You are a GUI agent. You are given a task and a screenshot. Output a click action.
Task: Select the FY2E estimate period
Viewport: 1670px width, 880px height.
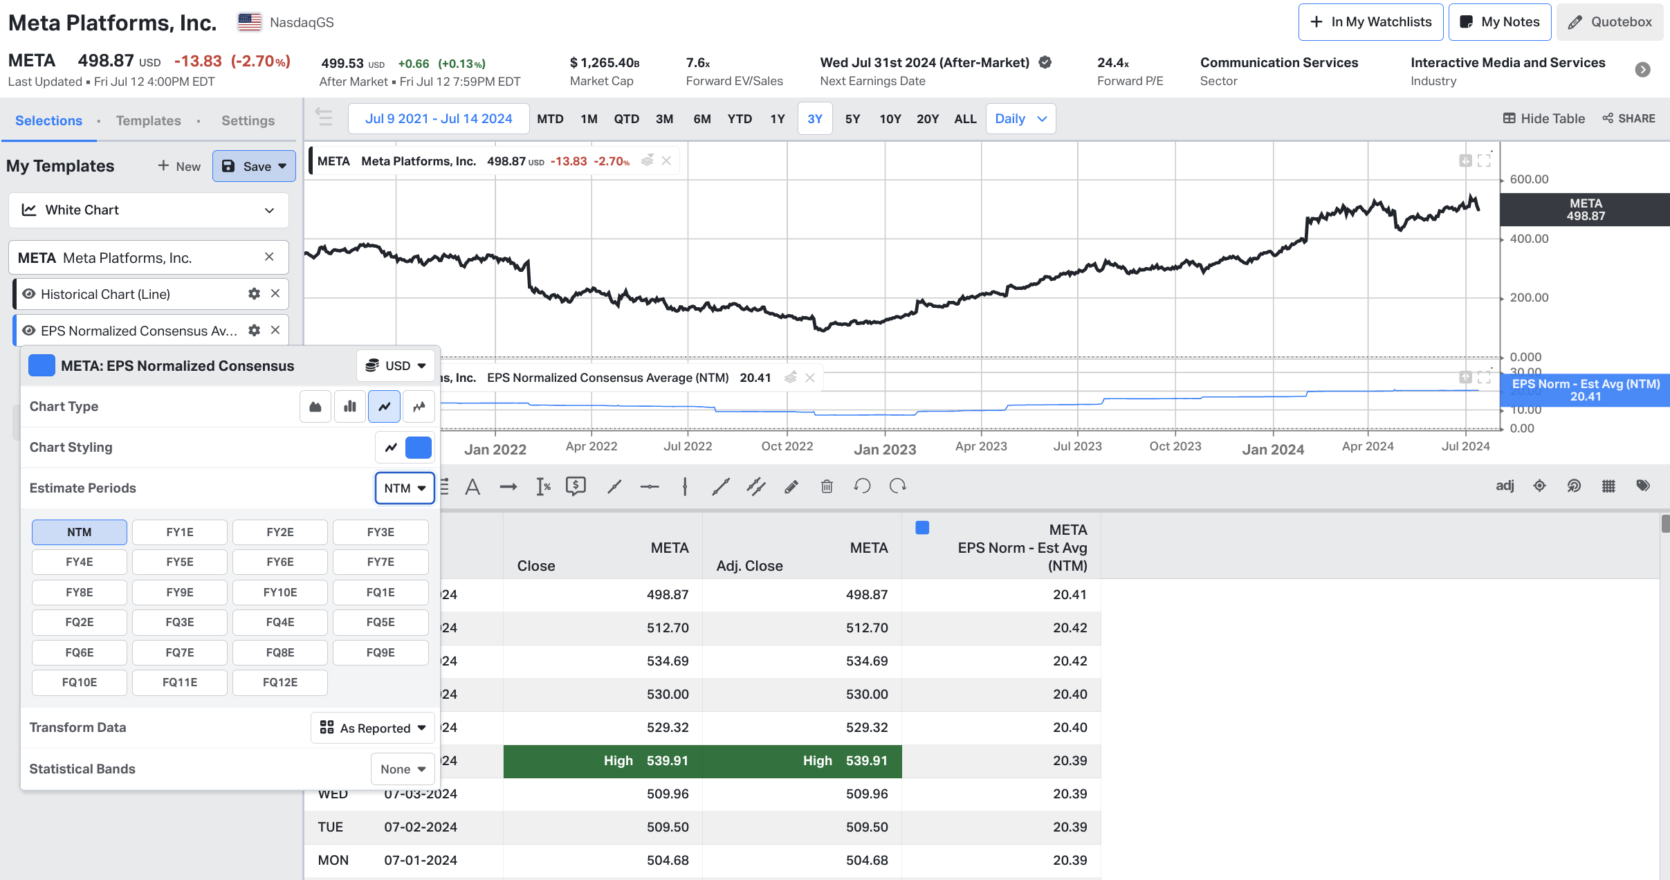[280, 532]
